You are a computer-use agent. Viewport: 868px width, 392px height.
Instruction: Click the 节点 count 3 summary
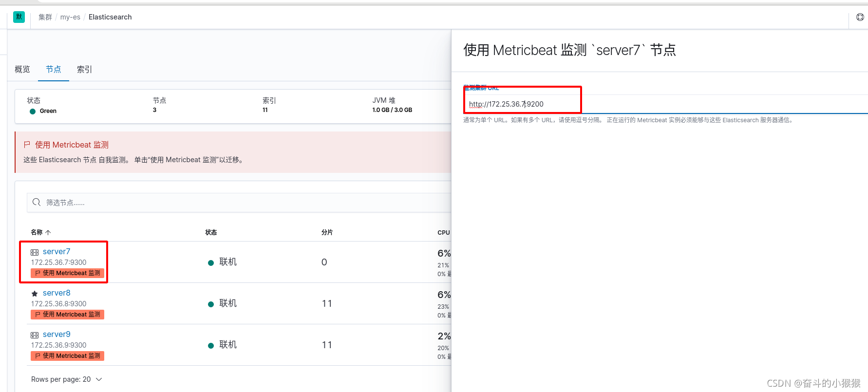[154, 110]
